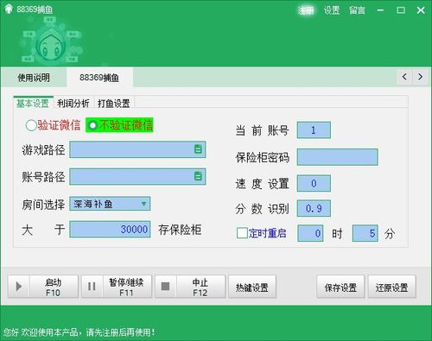432x341 pixels.
Task: Click the 存保险柜 label
Action: (x=180, y=230)
